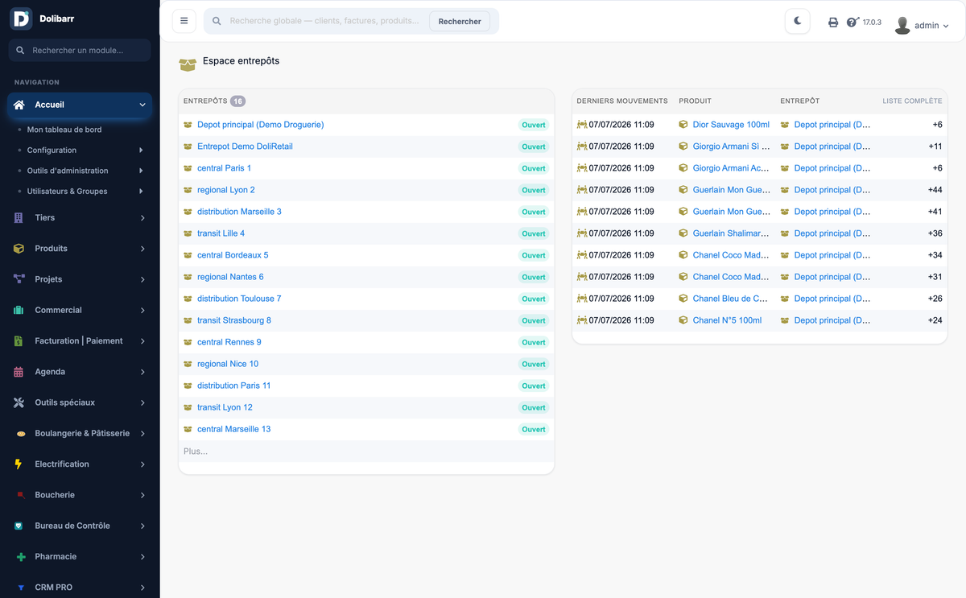
Task: Click the Outils spéciaux tools icon
Action: (x=19, y=402)
